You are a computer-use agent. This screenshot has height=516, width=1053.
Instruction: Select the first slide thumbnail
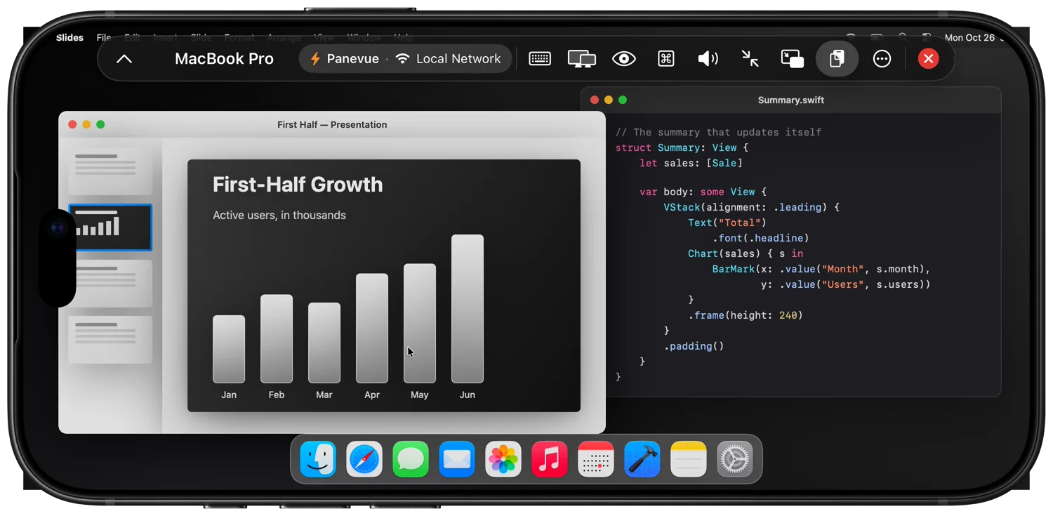pyautogui.click(x=110, y=171)
